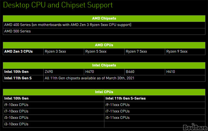This screenshot has height=131, width=208.
Task: Click the AMD 400 Series row
Action: 104,25
